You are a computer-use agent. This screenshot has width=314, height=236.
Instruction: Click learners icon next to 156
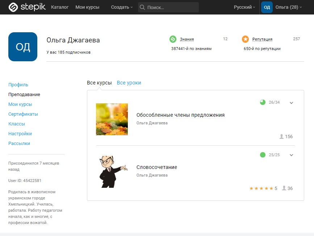[x=281, y=137]
